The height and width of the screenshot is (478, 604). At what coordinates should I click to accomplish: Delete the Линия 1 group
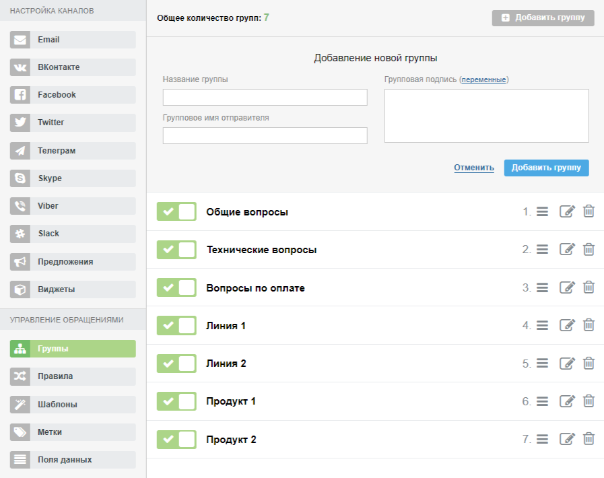coord(589,325)
